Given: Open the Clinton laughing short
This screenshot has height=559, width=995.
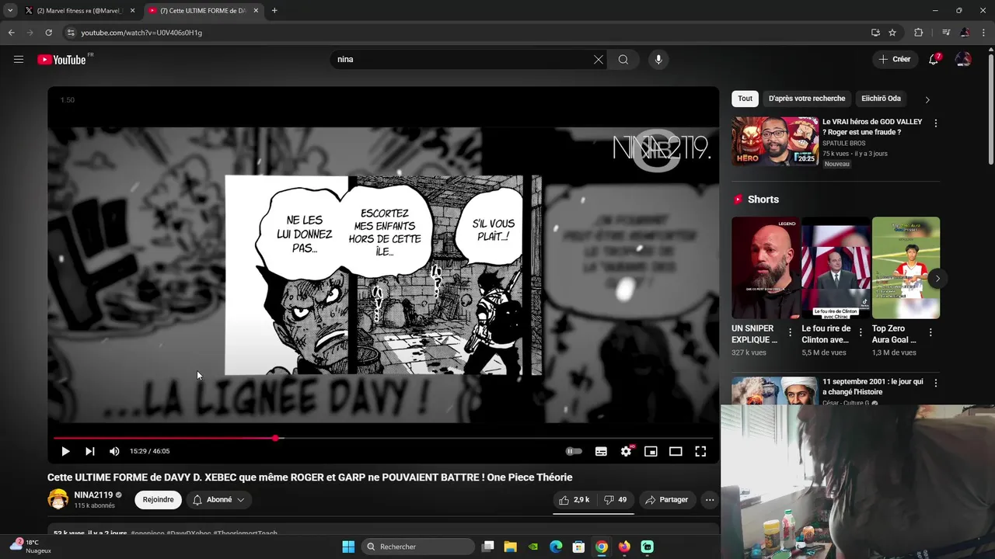Looking at the screenshot, I should point(836,268).
